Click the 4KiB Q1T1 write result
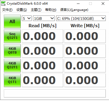 [x=85, y=80]
